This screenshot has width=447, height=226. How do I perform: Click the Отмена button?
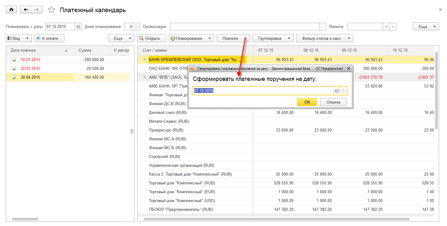pos(333,102)
